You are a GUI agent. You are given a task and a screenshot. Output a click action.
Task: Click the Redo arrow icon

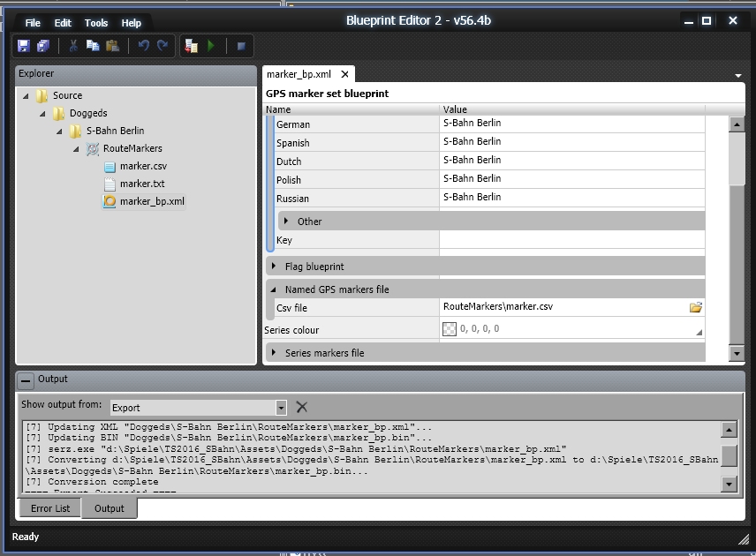[163, 46]
